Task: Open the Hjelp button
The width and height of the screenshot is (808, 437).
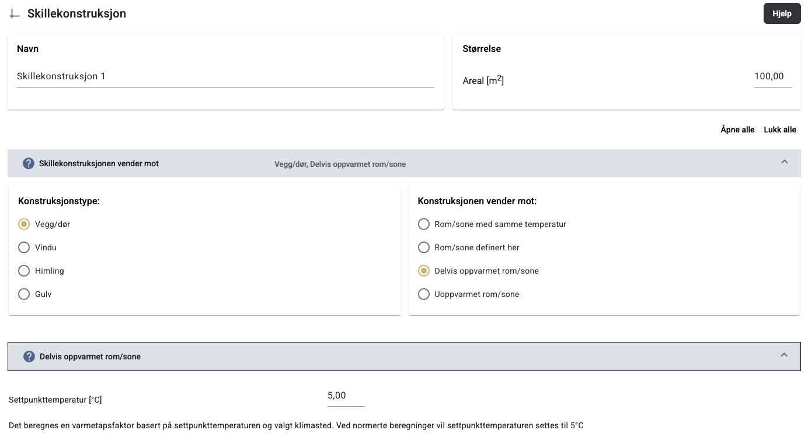Action: [x=782, y=13]
